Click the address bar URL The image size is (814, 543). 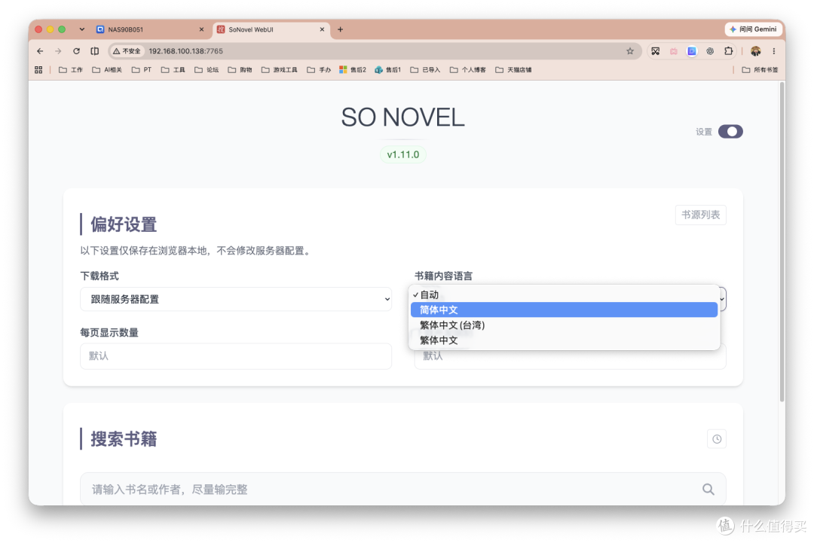pos(186,50)
